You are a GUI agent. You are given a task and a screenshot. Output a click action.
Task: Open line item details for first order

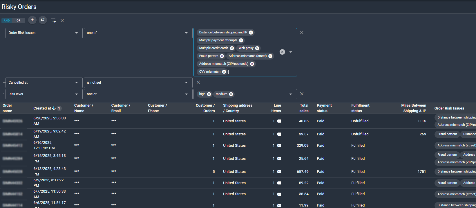click(279, 121)
